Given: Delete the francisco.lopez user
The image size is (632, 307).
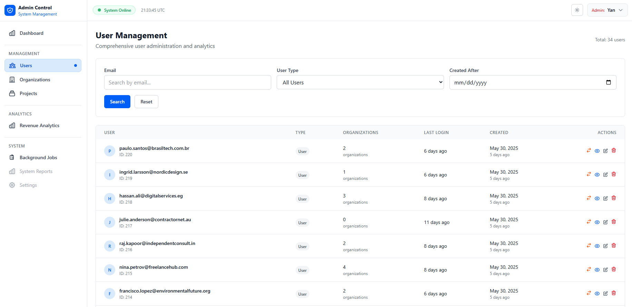Looking at the screenshot, I should point(614,293).
